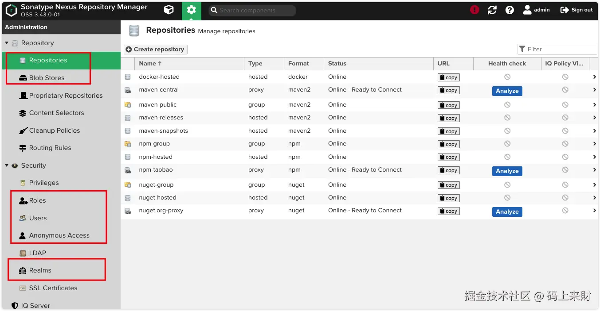Click Sign out link
This screenshot has width=600, height=311.
click(x=576, y=10)
